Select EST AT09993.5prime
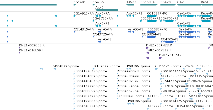Viewport: 213px width, 110px height. (x=160, y=106)
